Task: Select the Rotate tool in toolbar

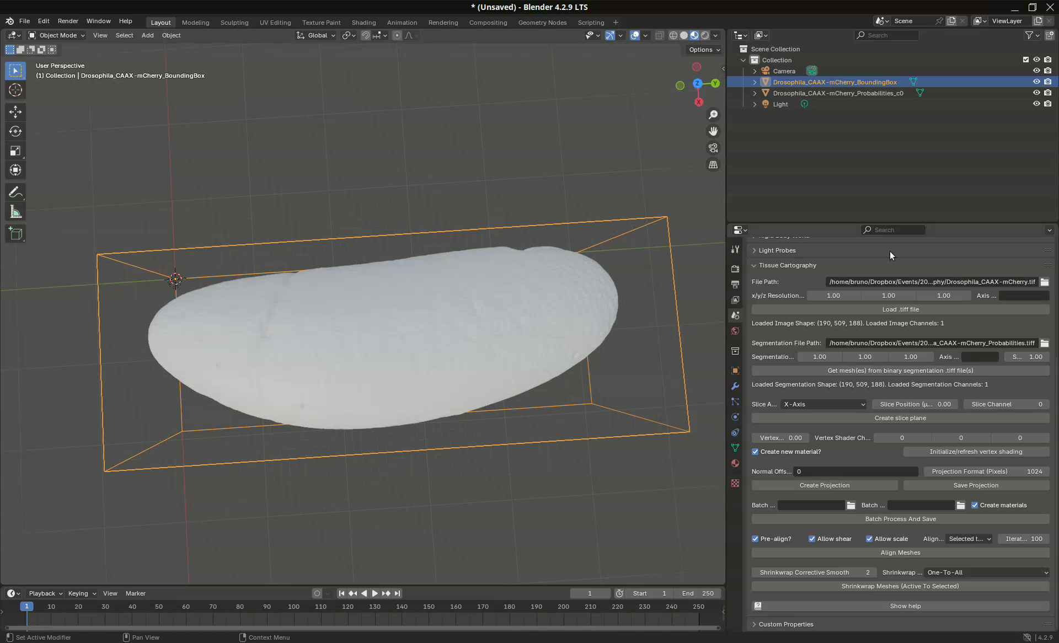Action: [x=15, y=131]
